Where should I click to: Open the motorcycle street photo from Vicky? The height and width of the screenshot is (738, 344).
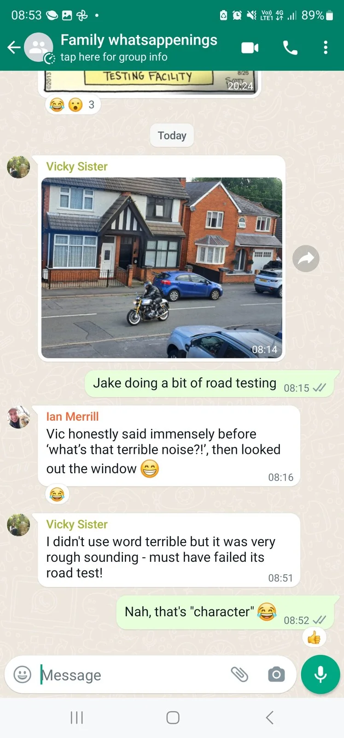click(x=162, y=268)
